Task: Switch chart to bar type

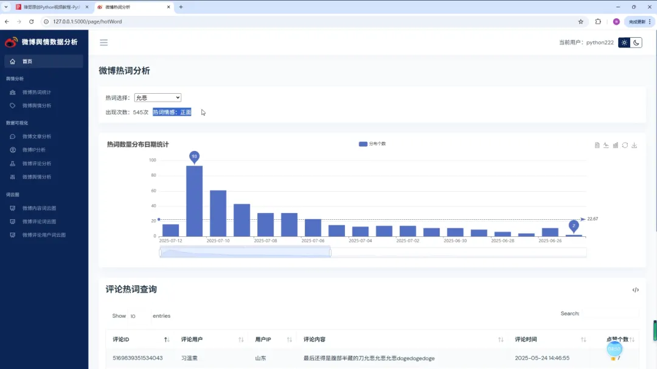Action: pyautogui.click(x=616, y=145)
